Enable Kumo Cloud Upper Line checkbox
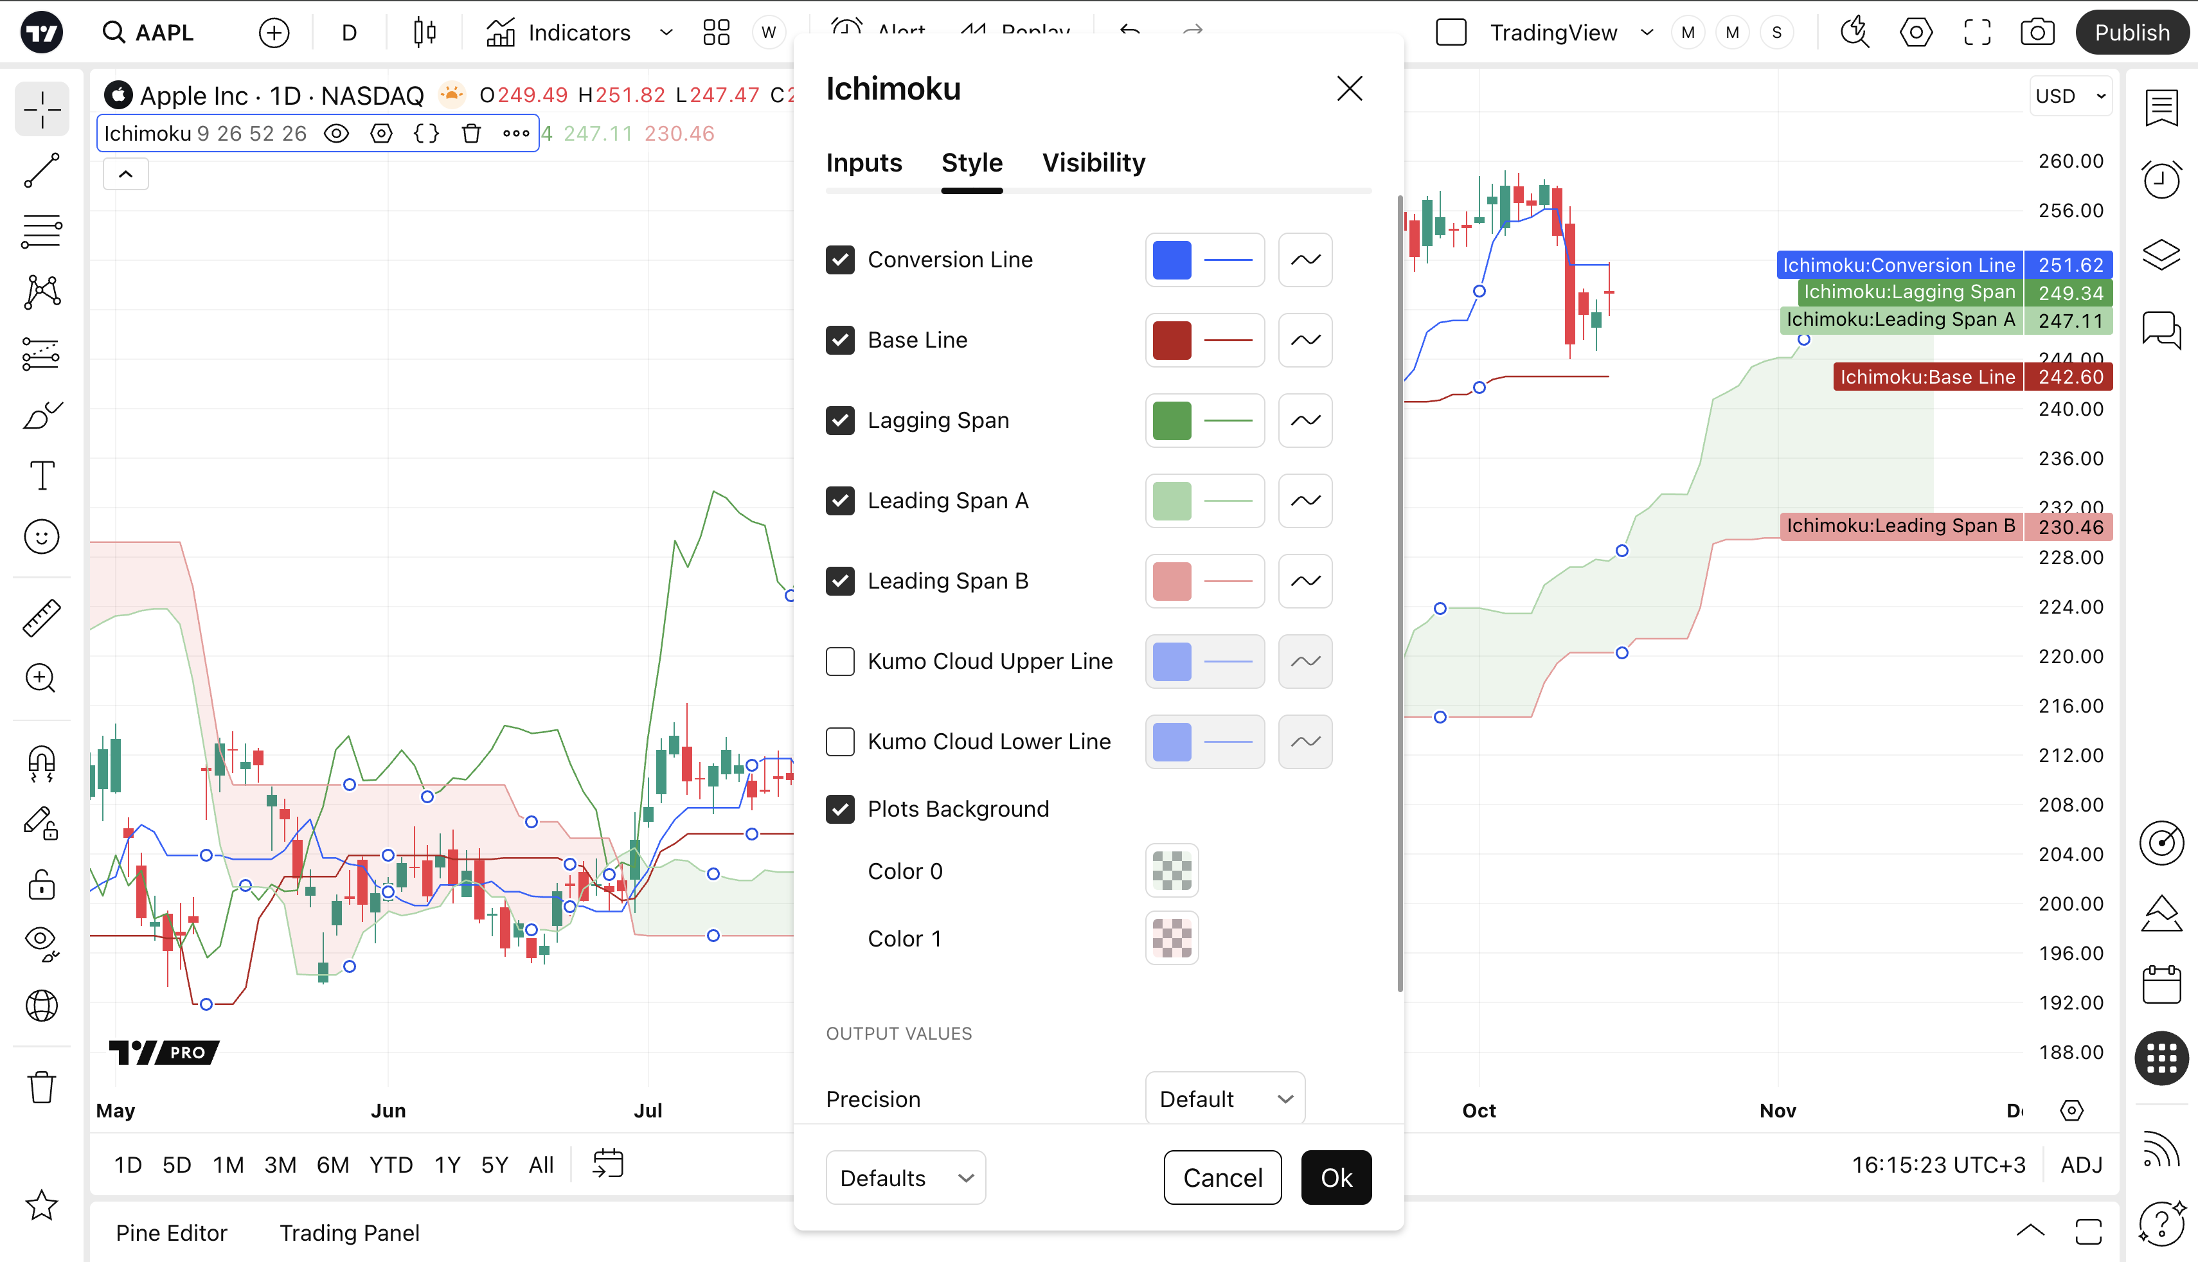The image size is (2198, 1262). coord(840,661)
